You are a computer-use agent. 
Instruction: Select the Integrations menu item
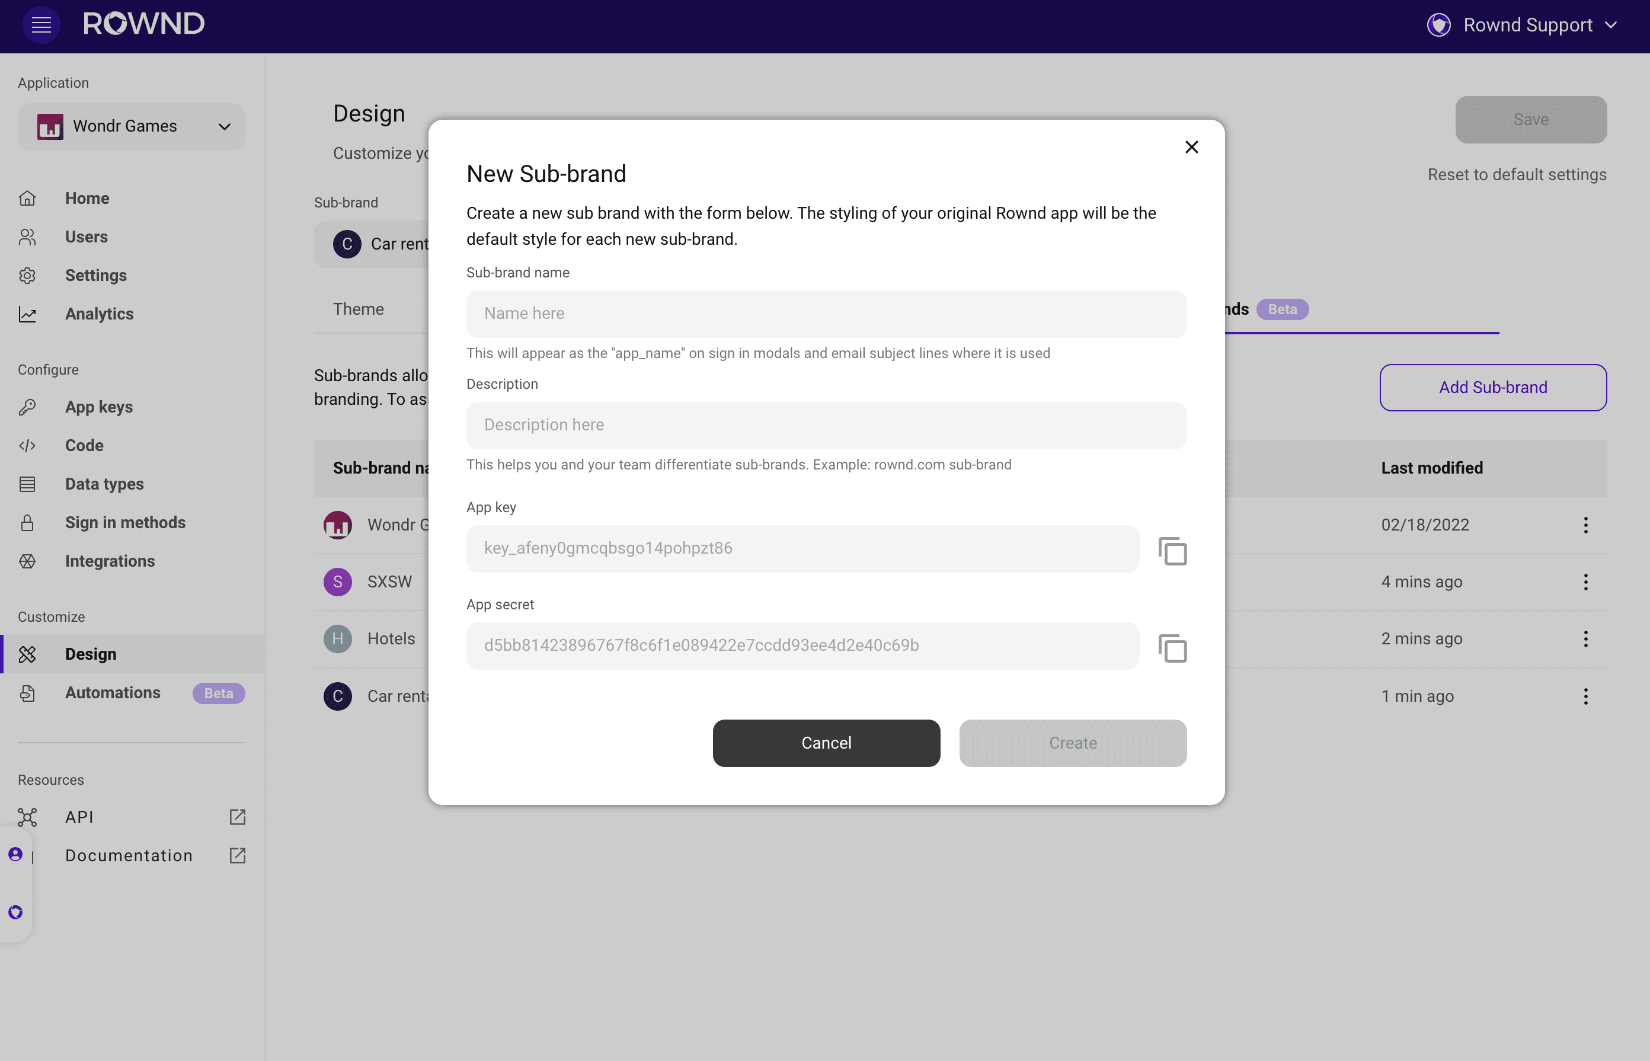108,561
